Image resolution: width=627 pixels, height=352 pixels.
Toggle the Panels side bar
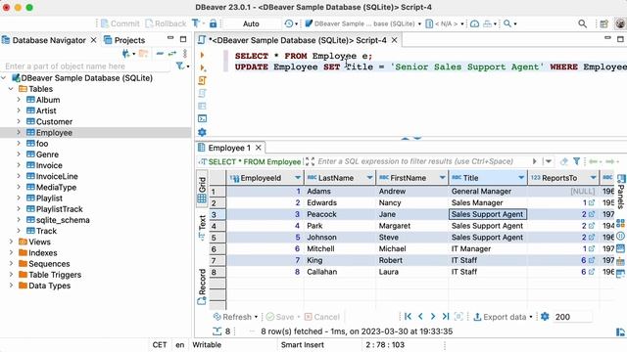[x=620, y=192]
